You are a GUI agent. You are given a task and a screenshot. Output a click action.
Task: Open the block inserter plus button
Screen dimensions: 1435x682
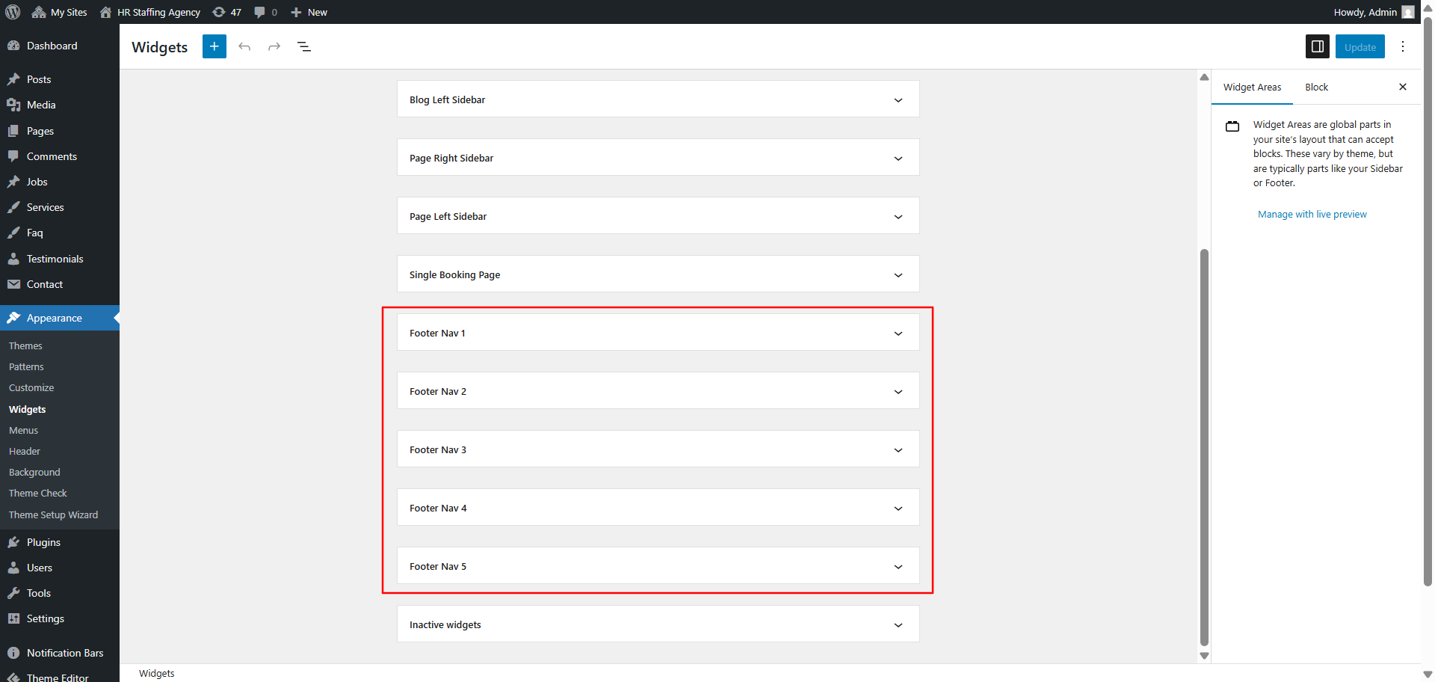pyautogui.click(x=214, y=46)
